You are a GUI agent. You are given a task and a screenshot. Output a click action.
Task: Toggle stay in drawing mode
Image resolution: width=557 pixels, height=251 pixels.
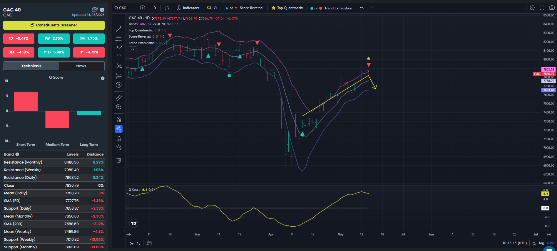[x=119, y=129]
